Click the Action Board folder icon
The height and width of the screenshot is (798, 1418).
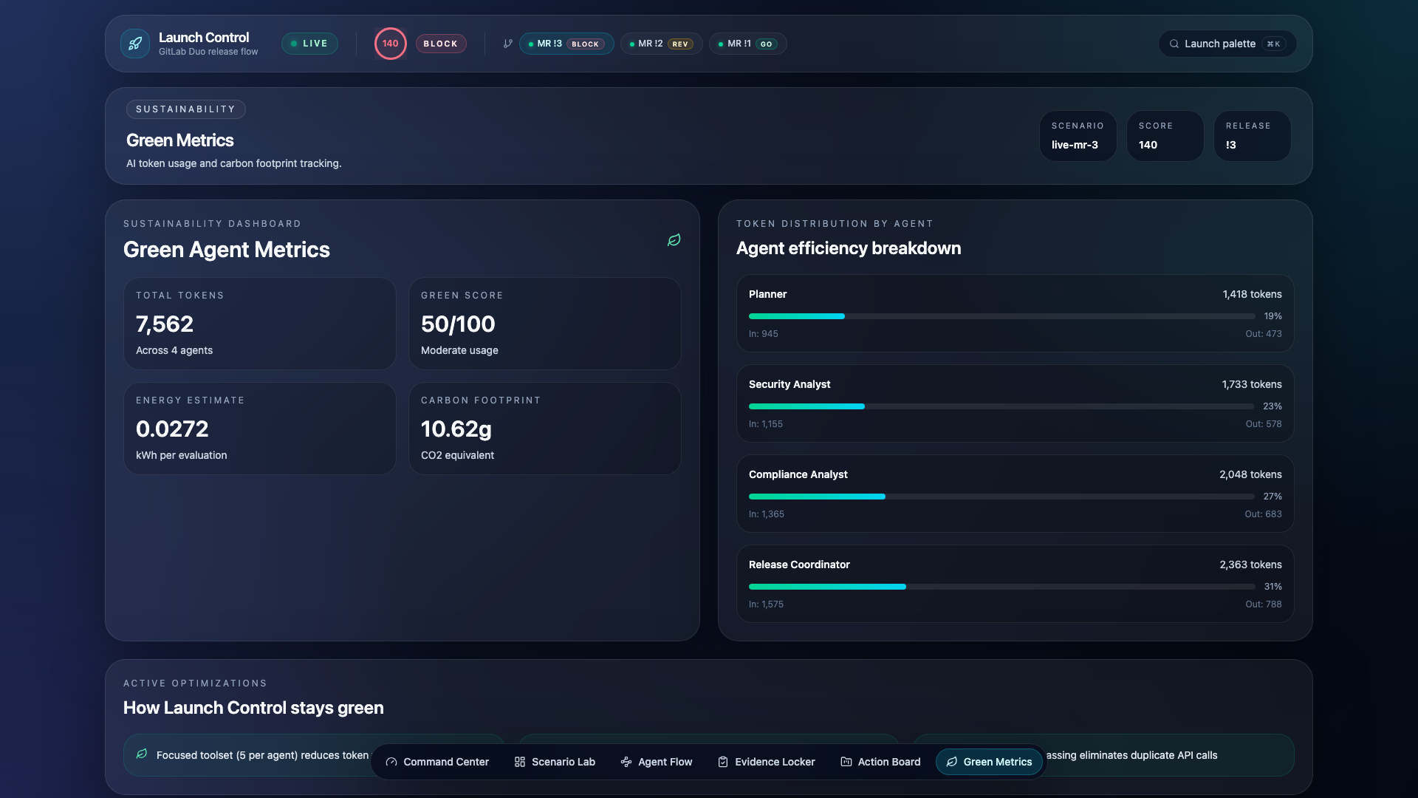pos(846,762)
